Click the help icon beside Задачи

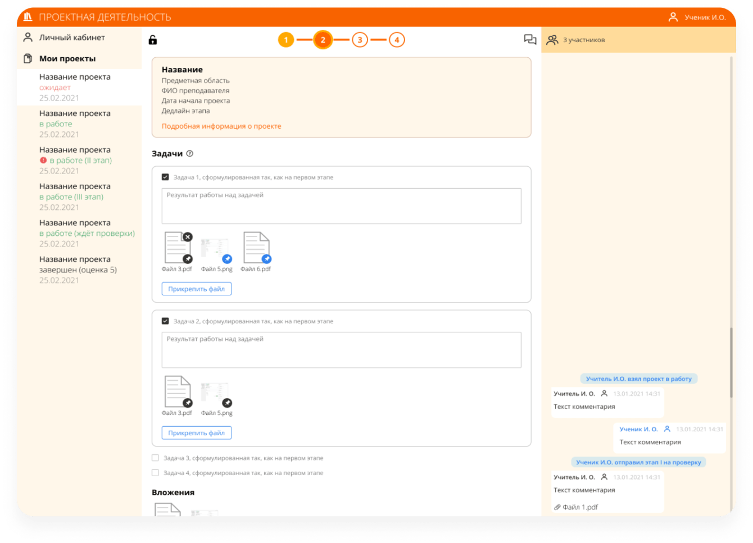pos(190,154)
